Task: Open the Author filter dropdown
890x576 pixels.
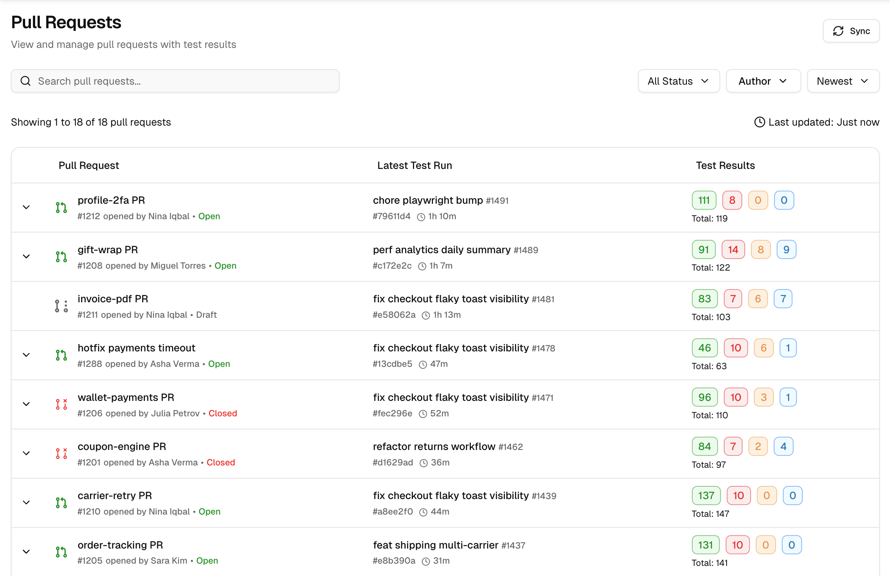Action: [x=763, y=81]
